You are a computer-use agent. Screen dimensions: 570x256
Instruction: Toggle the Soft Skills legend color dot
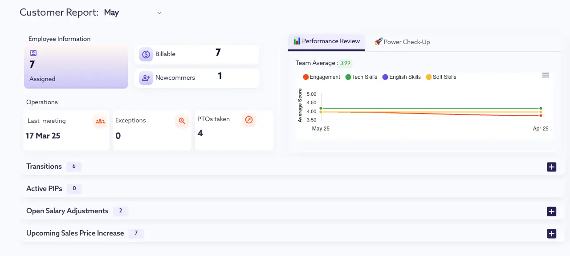(x=429, y=77)
